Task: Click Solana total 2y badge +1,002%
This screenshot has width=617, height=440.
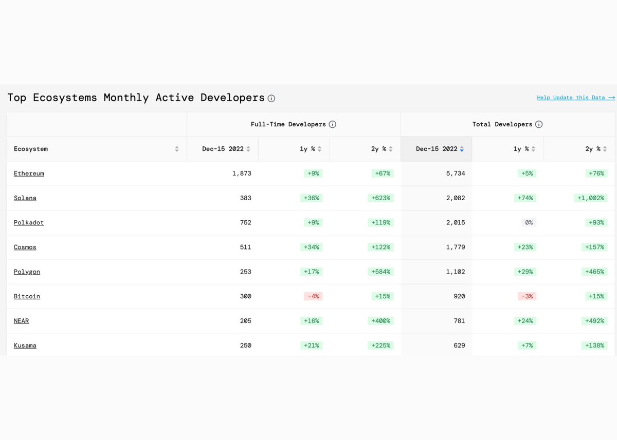Action: (x=591, y=198)
